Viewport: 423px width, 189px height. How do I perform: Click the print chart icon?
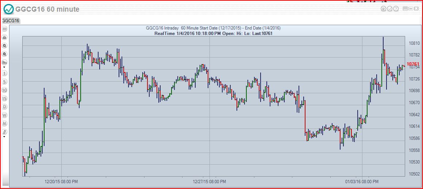(x=5, y=37)
